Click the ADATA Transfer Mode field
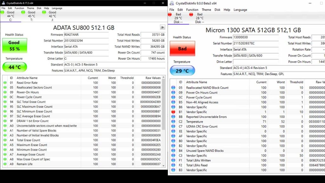This screenshot has width=325, height=183. pos(86,53)
